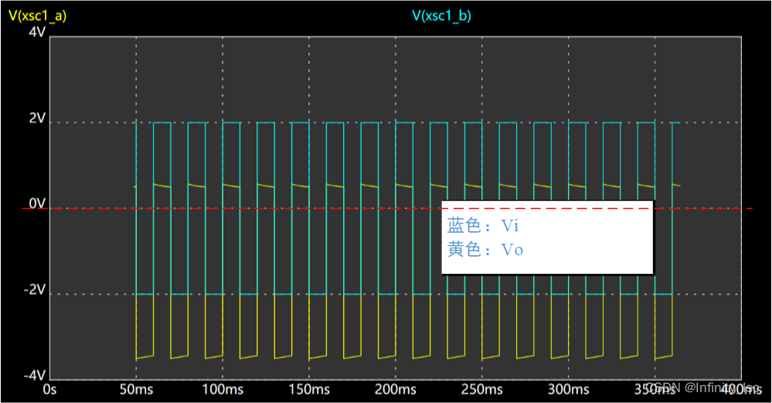The image size is (772, 403).
Task: Click the 0s time axis label
Action: (x=49, y=390)
